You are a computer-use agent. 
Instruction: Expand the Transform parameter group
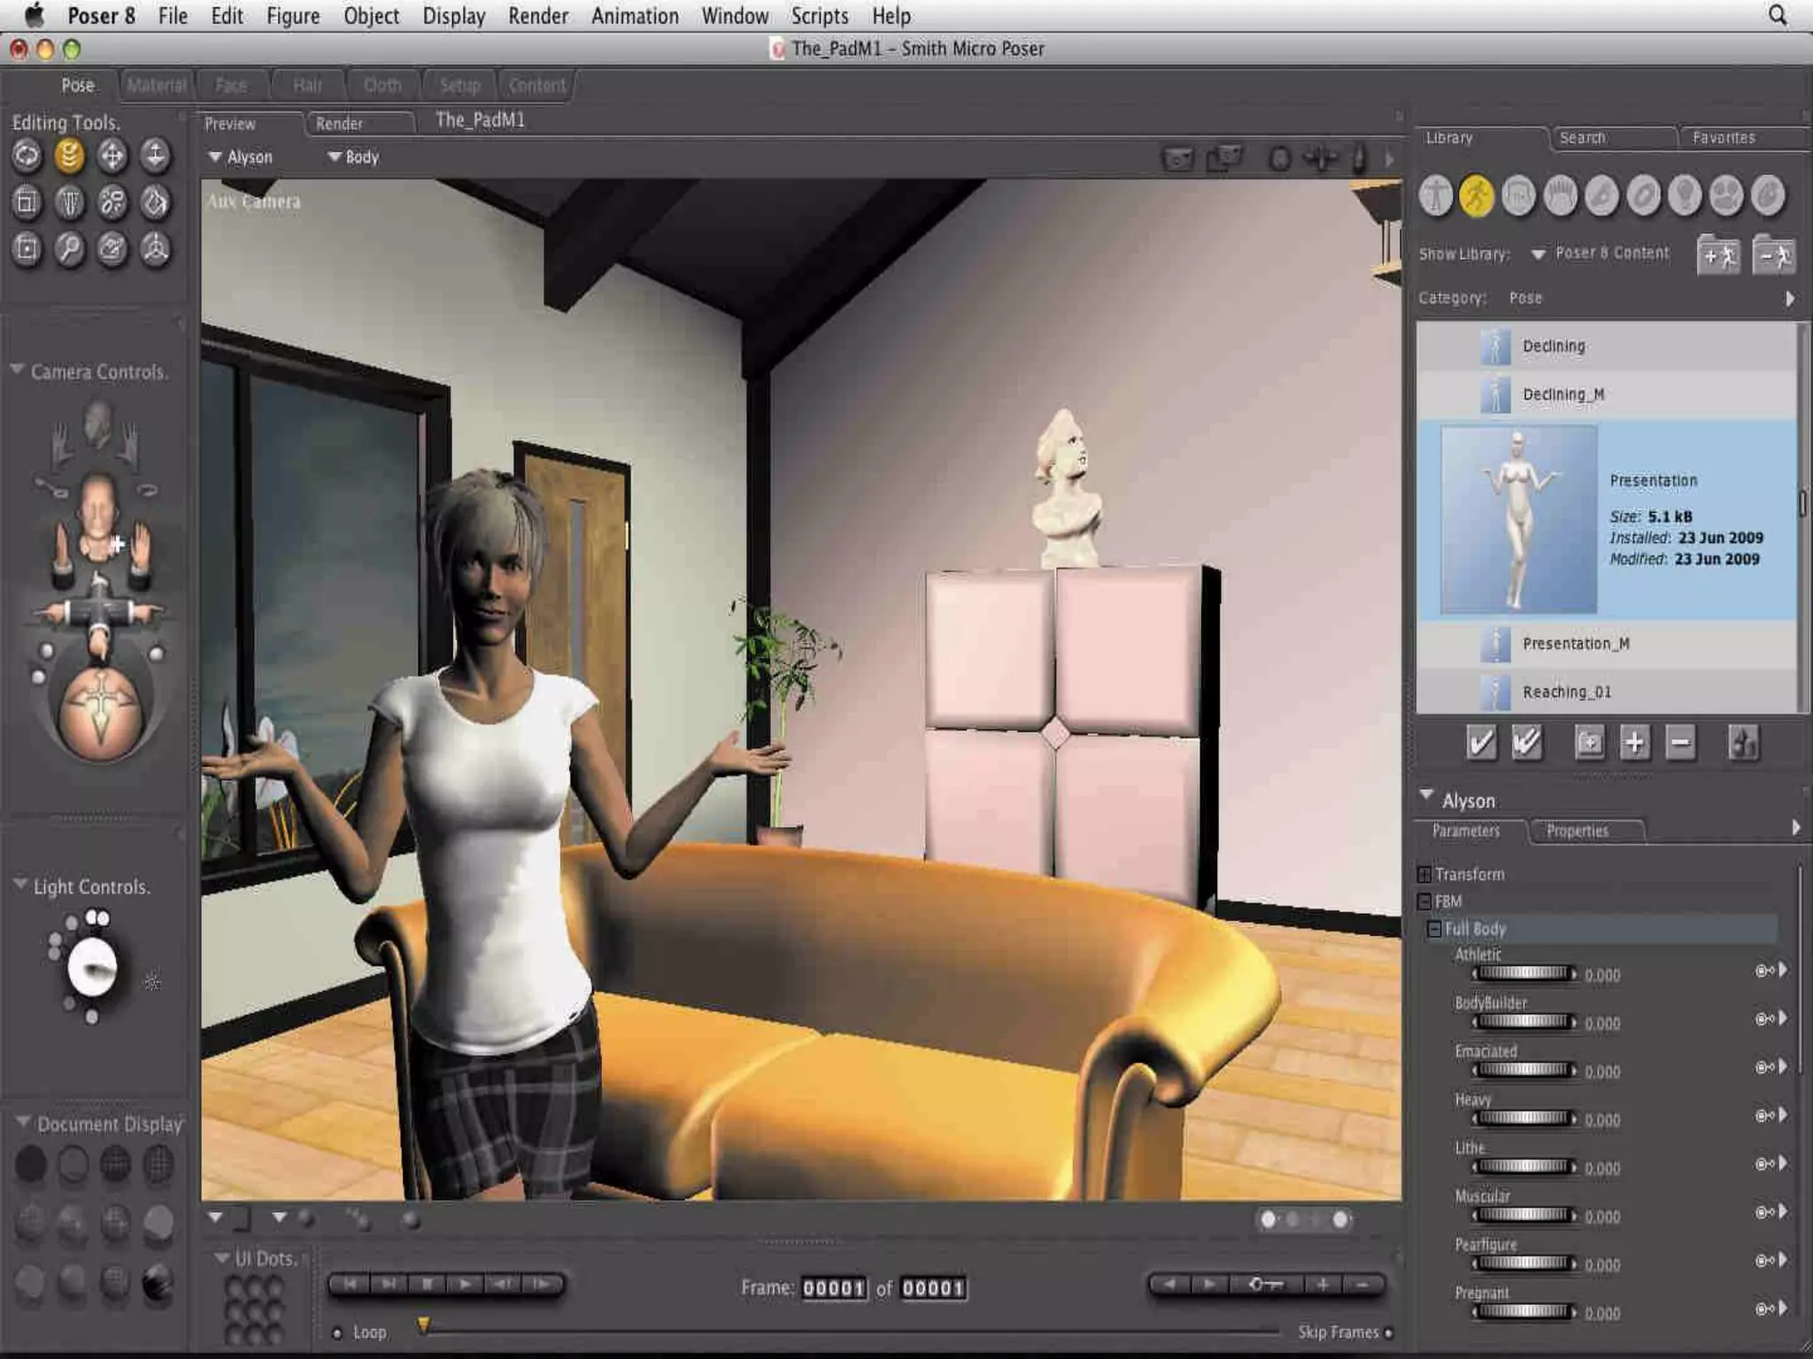click(x=1424, y=875)
